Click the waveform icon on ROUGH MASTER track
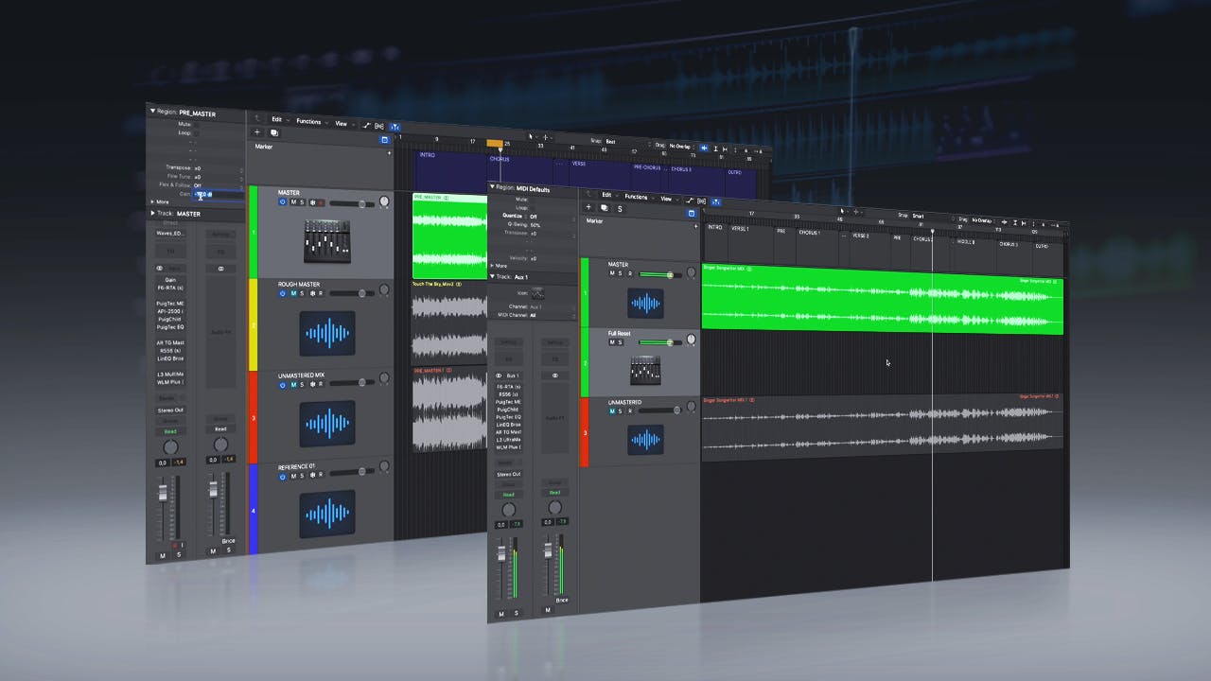The width and height of the screenshot is (1211, 681). [x=327, y=333]
